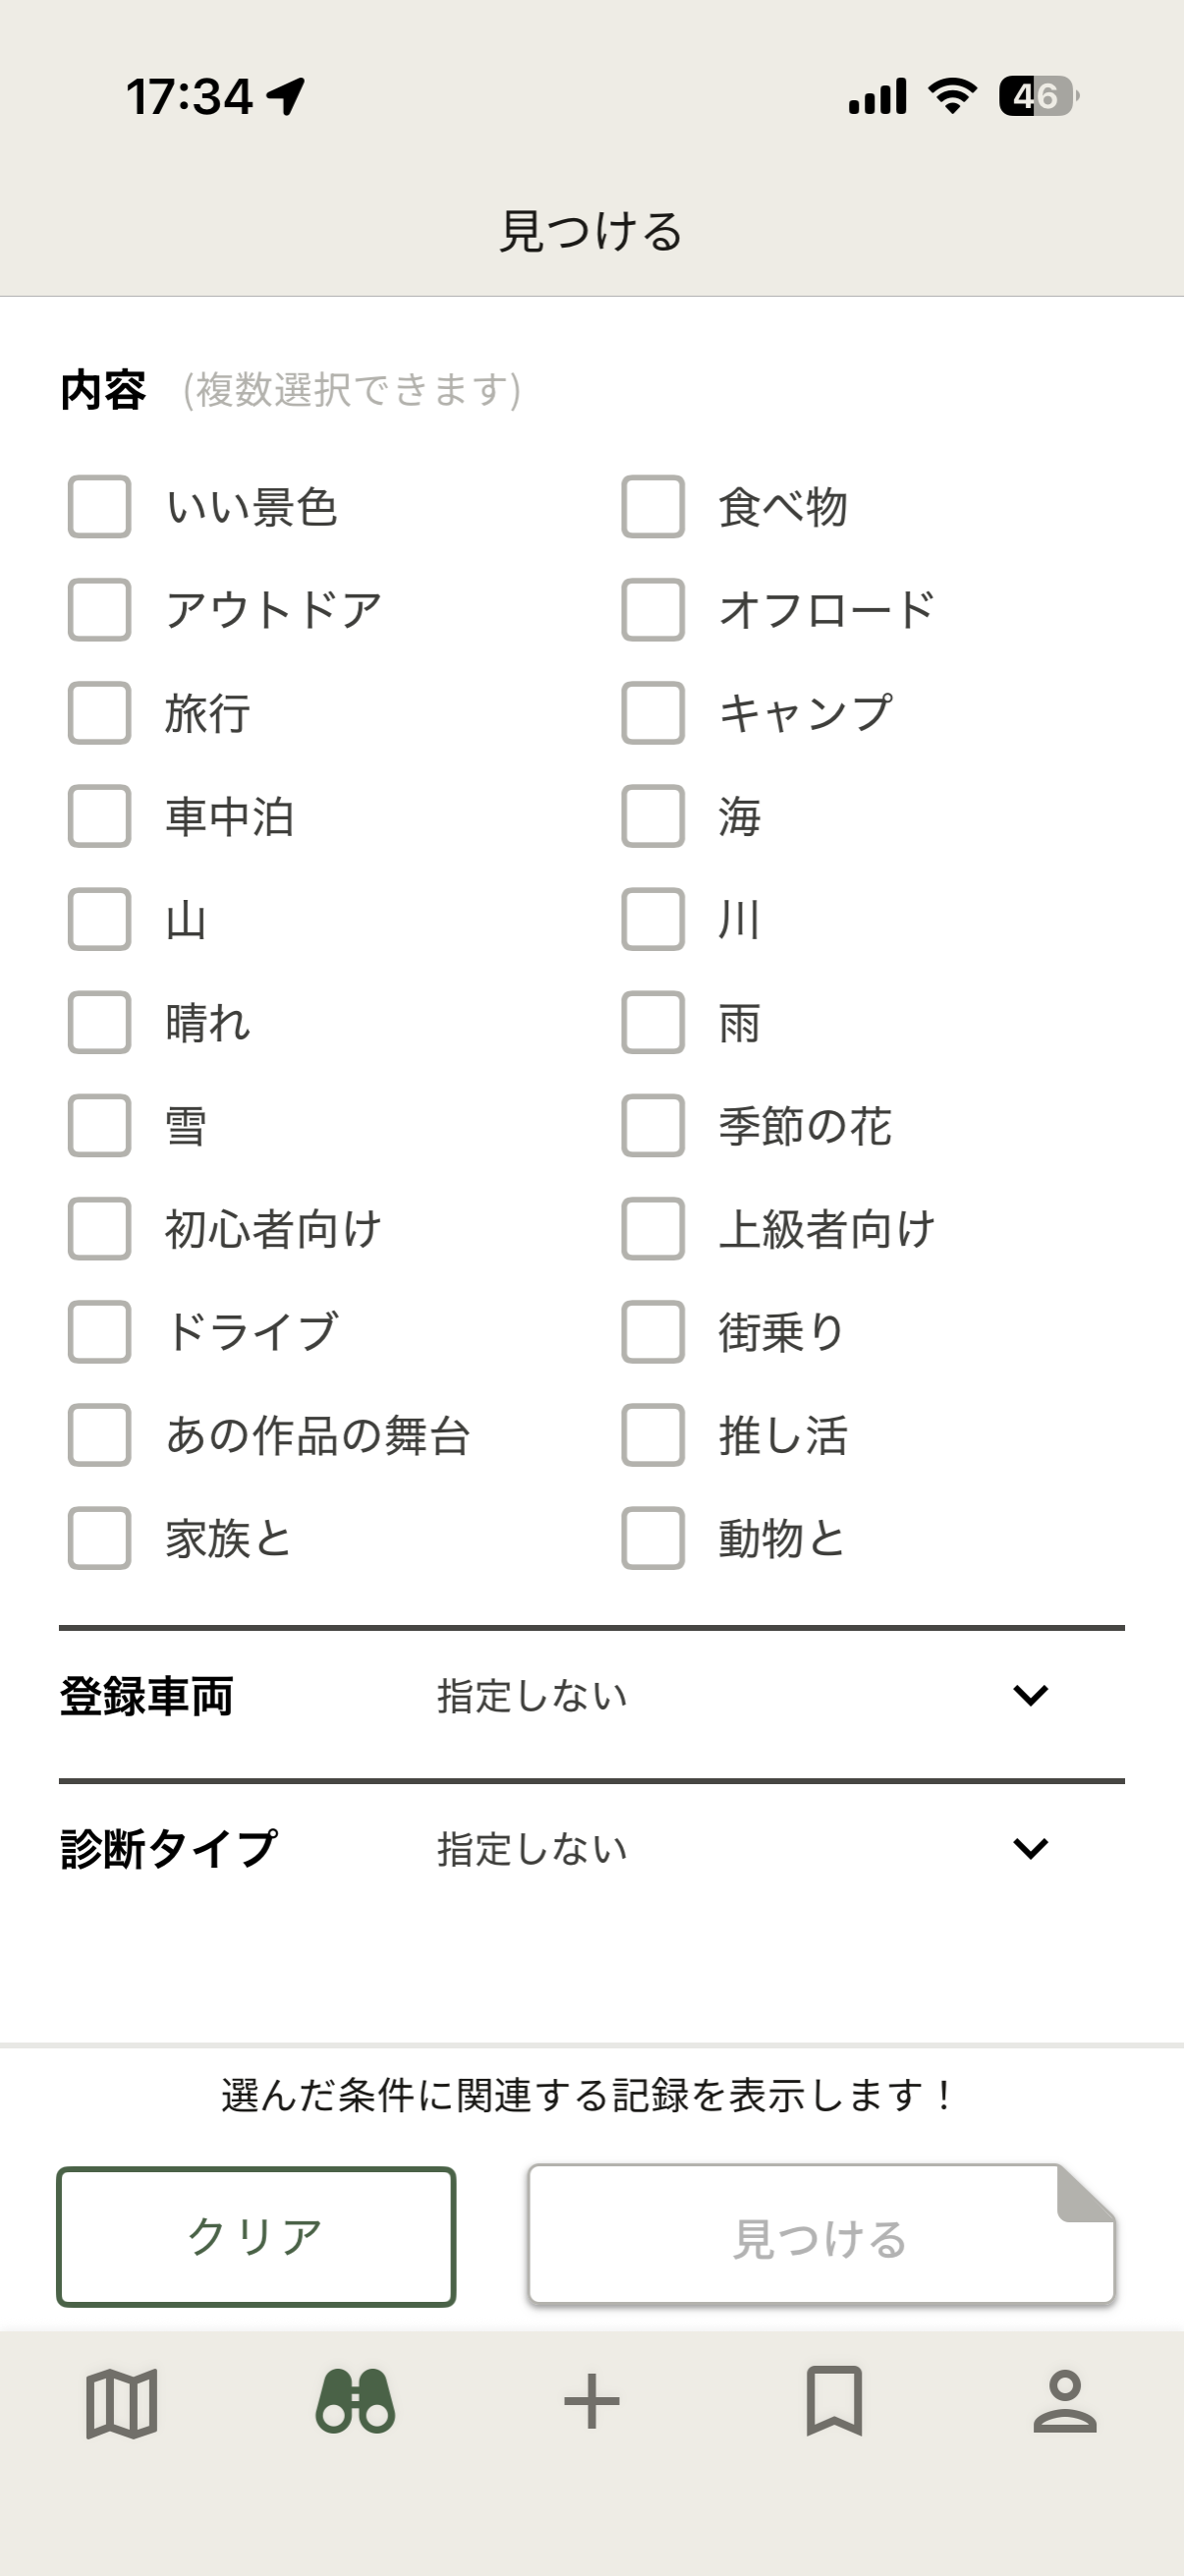Tap the 見つける page title
Viewport: 1185px width, 2576px height.
(x=592, y=232)
